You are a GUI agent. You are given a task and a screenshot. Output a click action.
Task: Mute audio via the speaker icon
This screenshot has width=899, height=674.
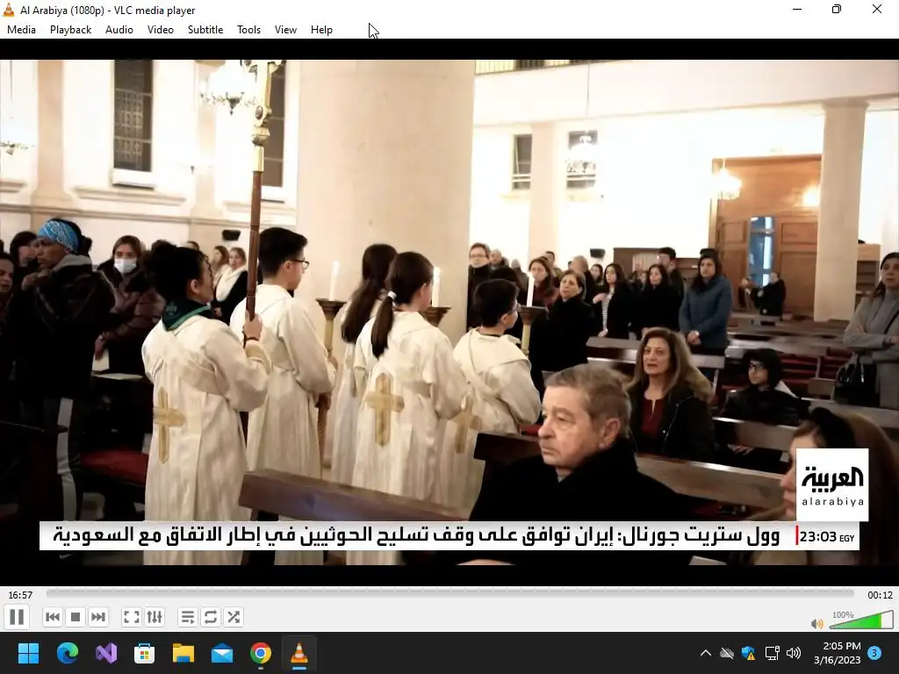(x=817, y=623)
